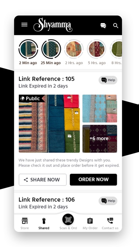This screenshot has height=247, width=139.
Task: Tap the Contact us phone icon
Action: (110, 221)
